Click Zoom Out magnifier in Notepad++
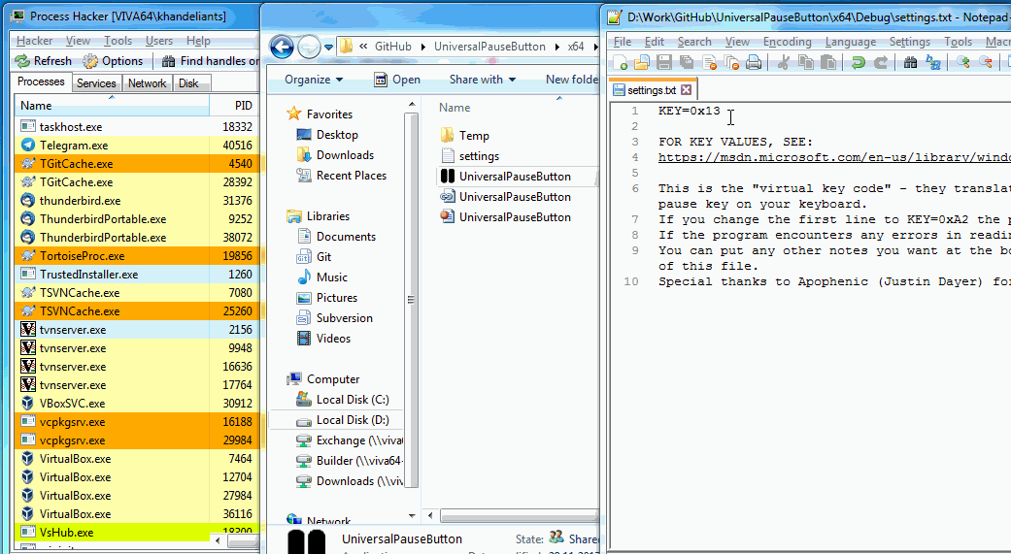Viewport: 1011px width, 554px height. pyautogui.click(x=985, y=62)
